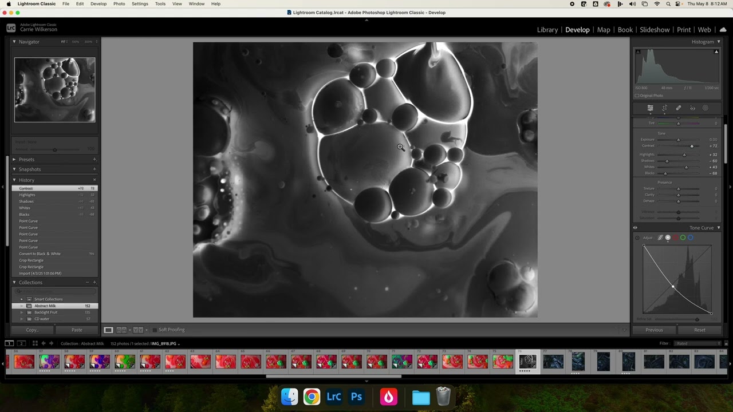Image resolution: width=733 pixels, height=412 pixels.
Task: Select the Healing tool icon
Action: [678, 108]
